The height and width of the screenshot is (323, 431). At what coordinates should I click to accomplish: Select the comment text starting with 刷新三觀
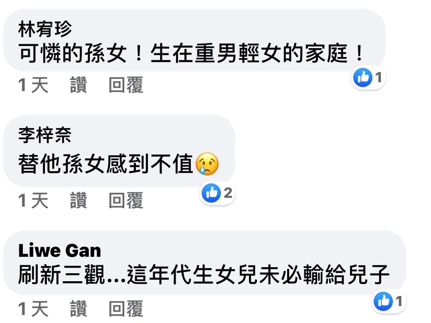[x=204, y=274]
